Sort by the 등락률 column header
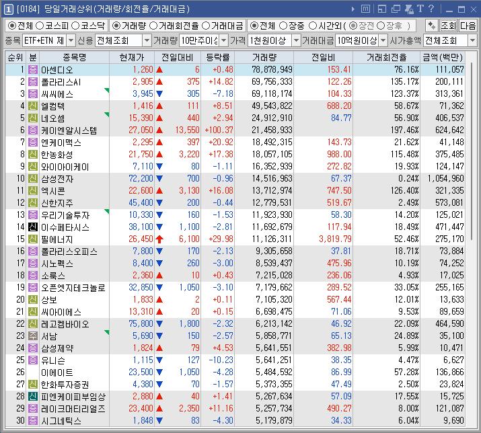 pyautogui.click(x=217, y=57)
